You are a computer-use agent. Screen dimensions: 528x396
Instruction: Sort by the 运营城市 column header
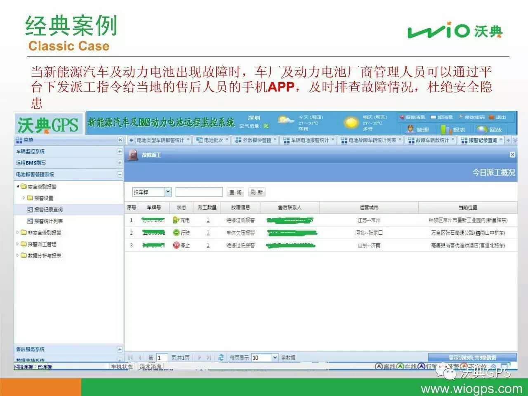(x=369, y=207)
